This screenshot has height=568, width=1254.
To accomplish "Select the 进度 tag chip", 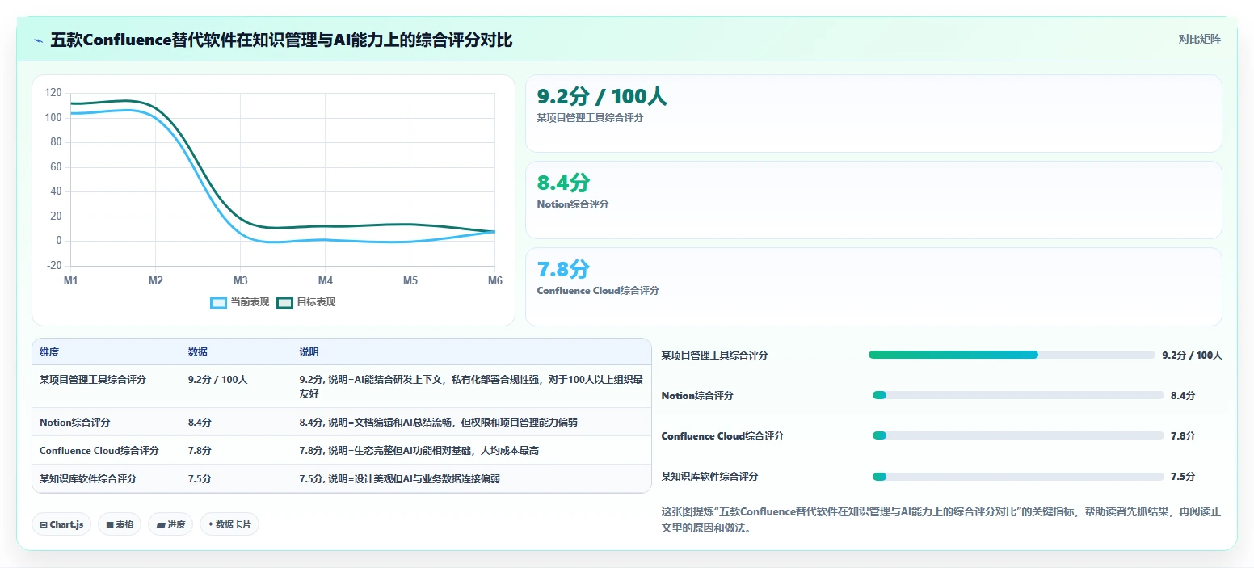I will click(x=170, y=524).
